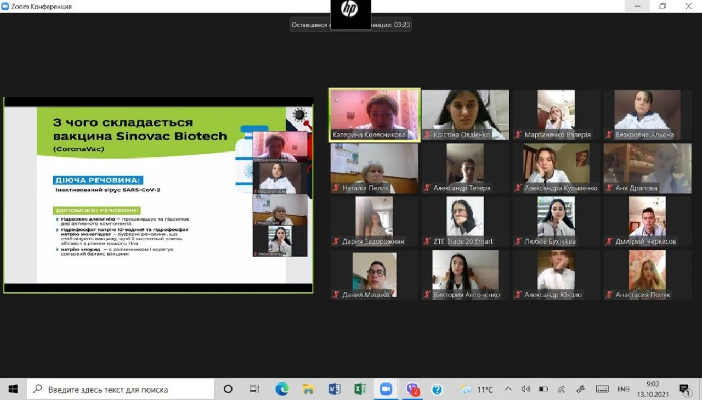Click the name label Виктория Антоненко

pos(466,294)
